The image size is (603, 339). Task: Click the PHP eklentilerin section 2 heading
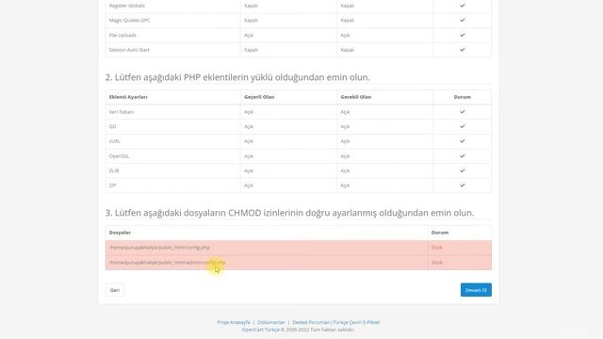pyautogui.click(x=237, y=77)
